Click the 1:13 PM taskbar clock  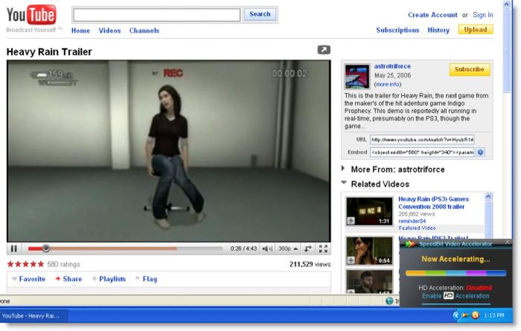(x=494, y=315)
